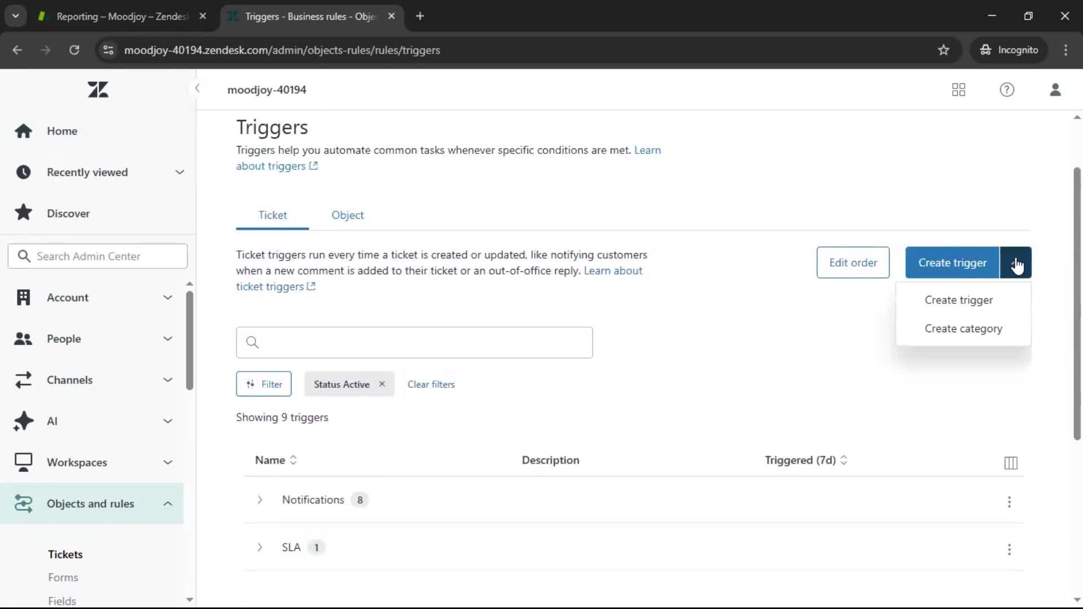Go back in browser

[x=17, y=50]
